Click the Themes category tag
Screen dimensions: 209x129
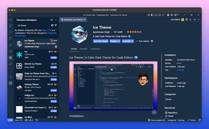pyautogui.click(x=168, y=99)
